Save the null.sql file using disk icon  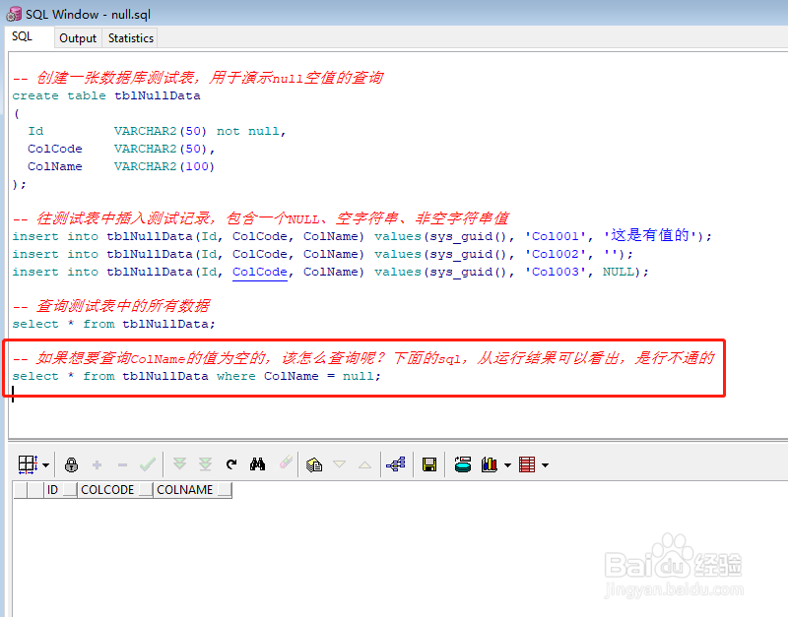pyautogui.click(x=428, y=464)
